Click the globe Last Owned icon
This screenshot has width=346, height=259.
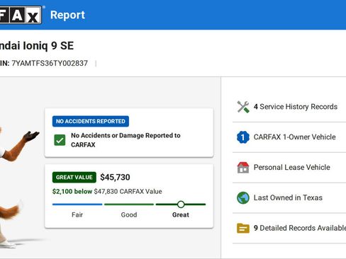(x=243, y=197)
